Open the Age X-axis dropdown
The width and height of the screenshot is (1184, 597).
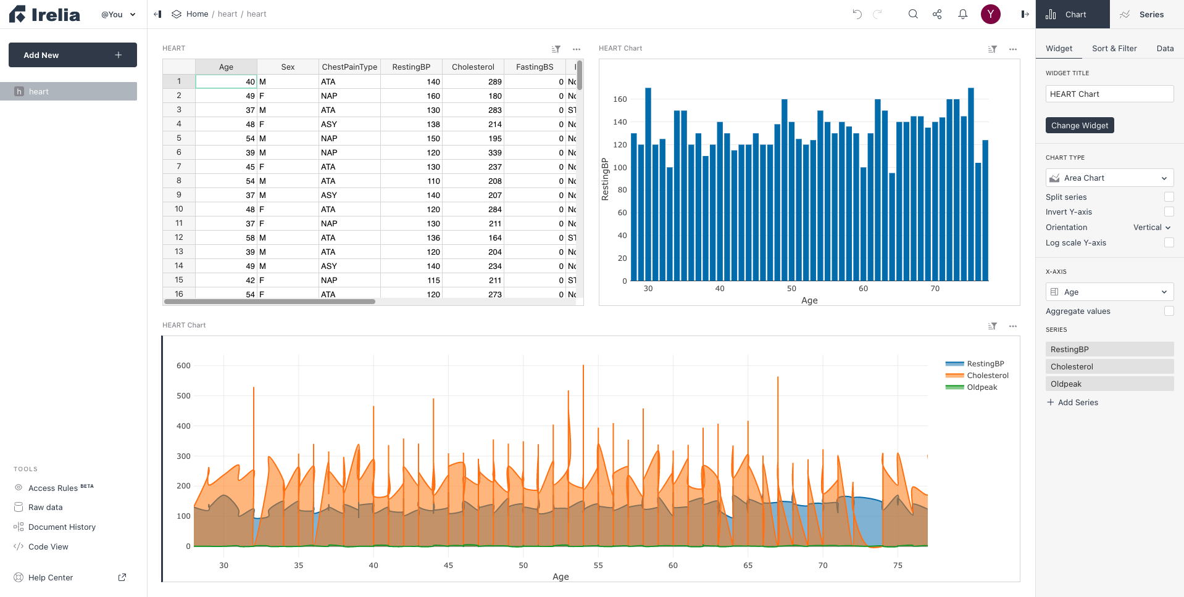pos(1110,292)
